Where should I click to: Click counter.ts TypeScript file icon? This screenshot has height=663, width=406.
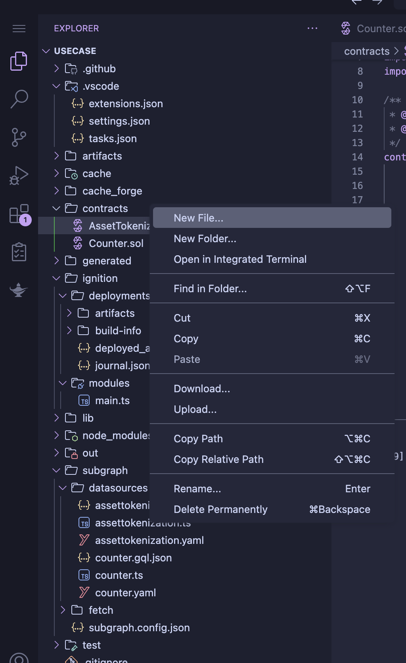pos(84,575)
